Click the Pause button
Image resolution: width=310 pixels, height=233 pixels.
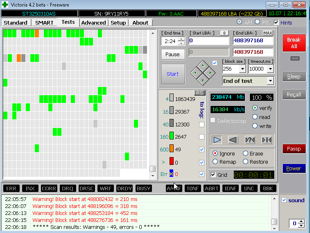172,54
